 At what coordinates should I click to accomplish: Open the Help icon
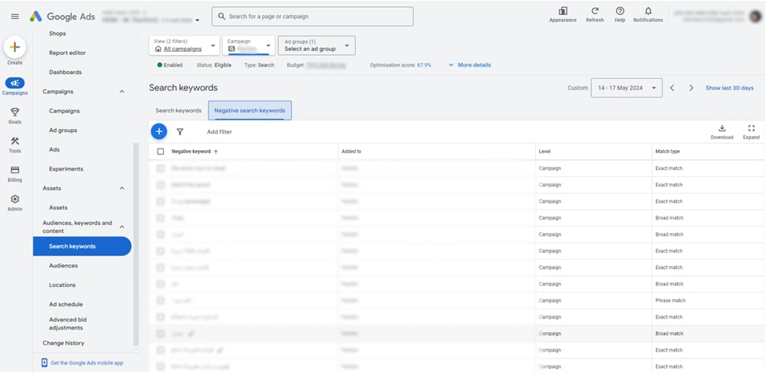pos(619,11)
